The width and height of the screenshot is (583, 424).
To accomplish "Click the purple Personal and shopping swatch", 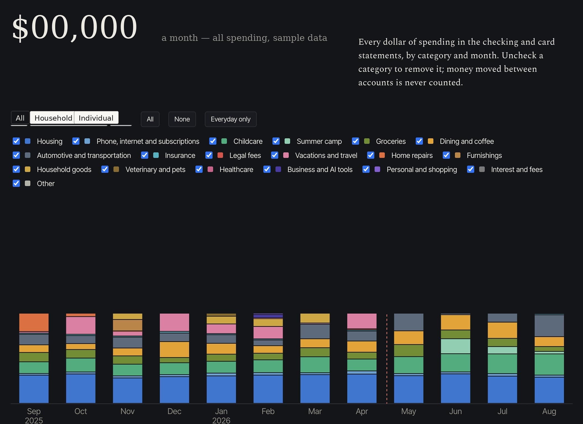I will click(377, 169).
